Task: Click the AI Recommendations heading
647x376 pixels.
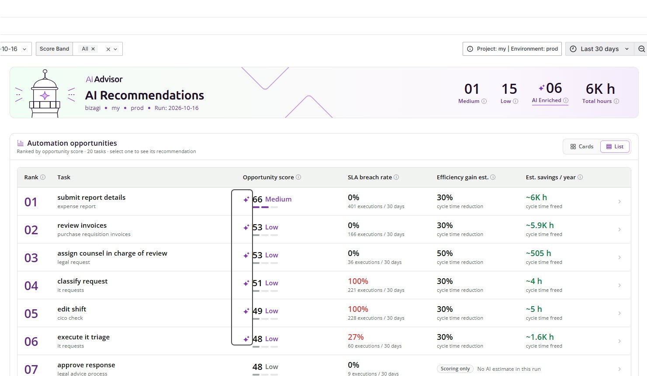Action: 145,95
